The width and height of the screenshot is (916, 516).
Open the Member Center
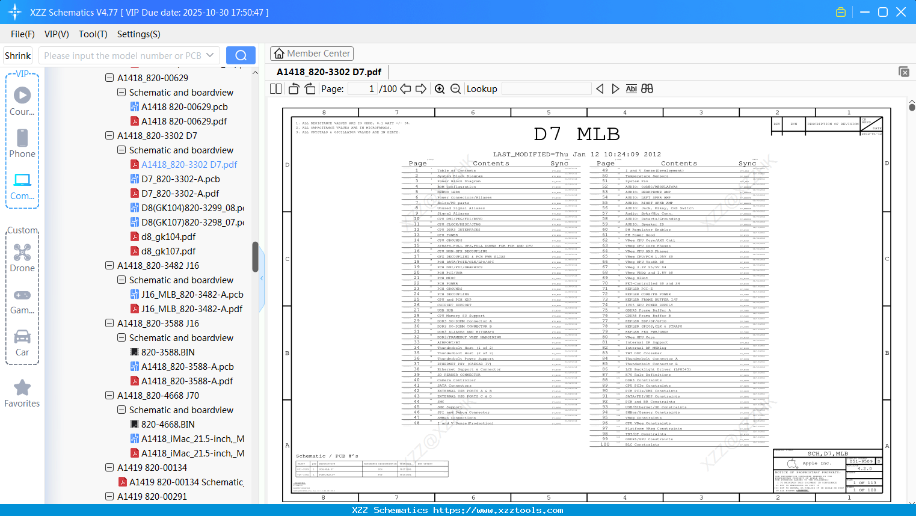tap(312, 54)
